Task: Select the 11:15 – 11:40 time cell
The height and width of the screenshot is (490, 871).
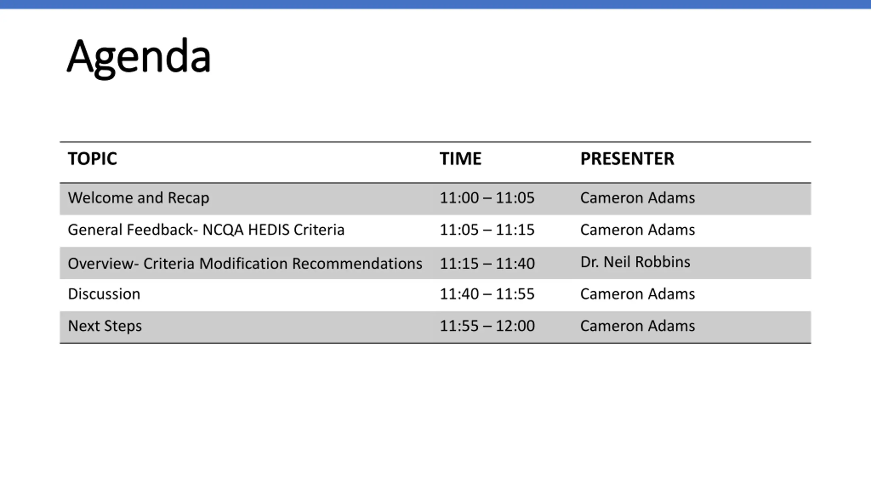Action: coord(487,264)
